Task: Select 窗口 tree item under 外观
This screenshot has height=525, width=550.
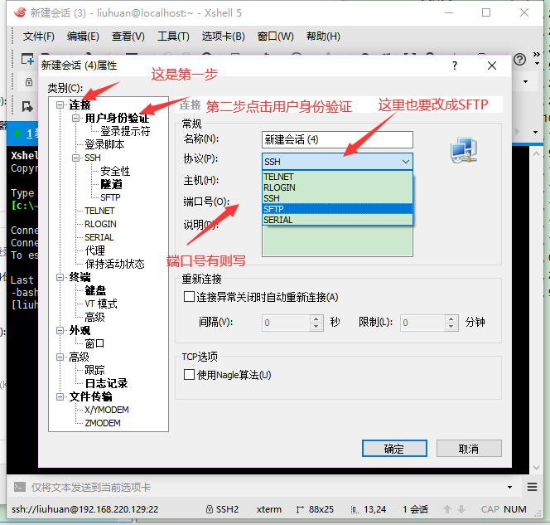Action: (94, 343)
